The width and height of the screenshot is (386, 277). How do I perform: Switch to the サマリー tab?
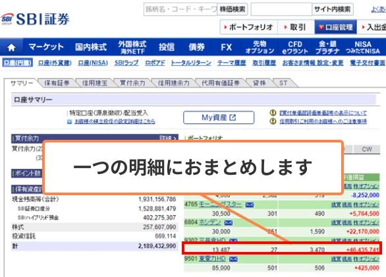pos(22,83)
